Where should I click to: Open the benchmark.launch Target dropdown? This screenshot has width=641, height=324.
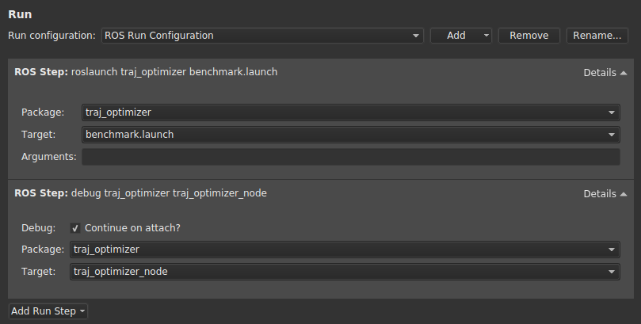(351, 135)
